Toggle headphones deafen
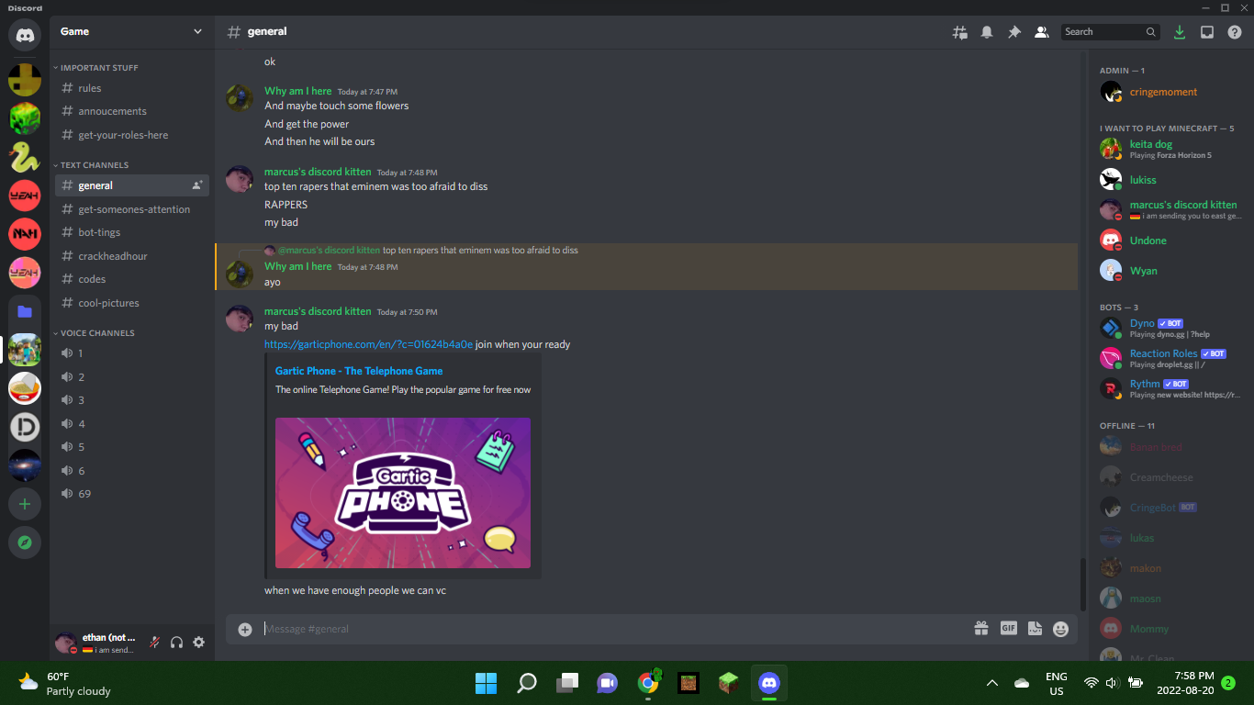Screen dimensions: 1254x705 pos(177,643)
